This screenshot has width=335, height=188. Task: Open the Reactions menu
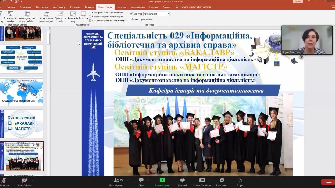tap(222, 180)
